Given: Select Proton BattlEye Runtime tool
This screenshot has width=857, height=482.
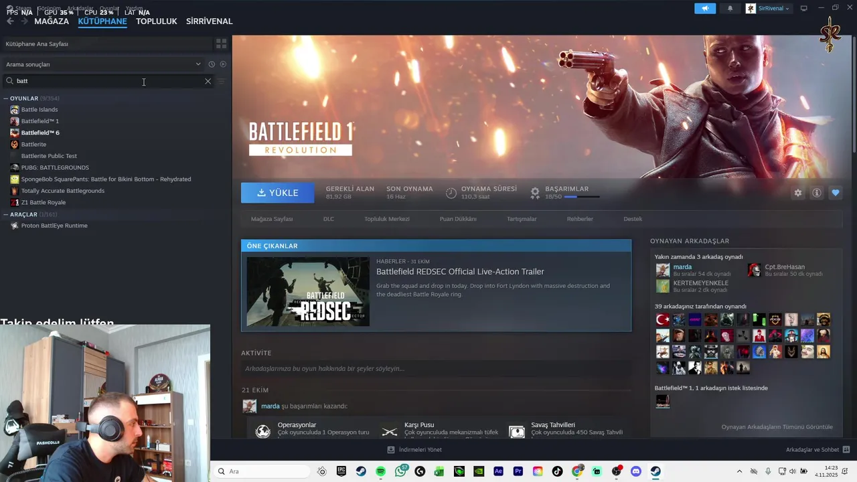Looking at the screenshot, I should [x=54, y=226].
